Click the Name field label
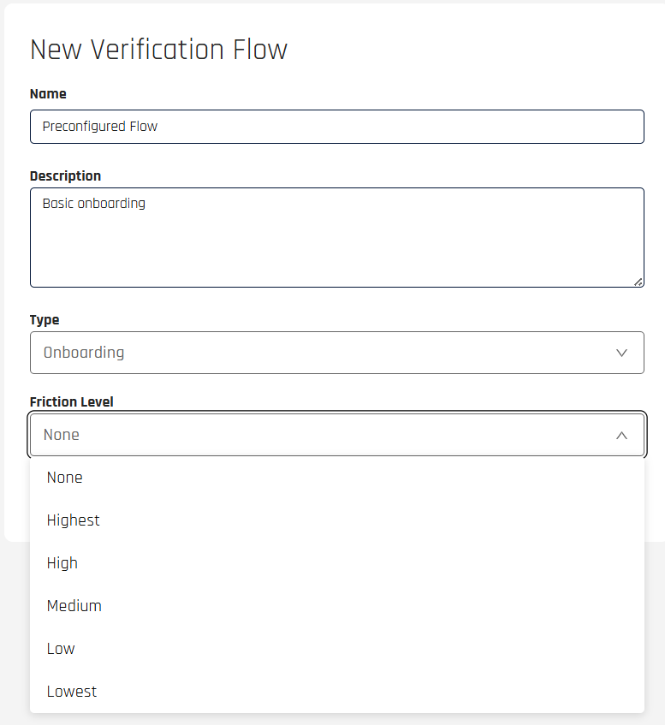665x725 pixels. point(48,94)
